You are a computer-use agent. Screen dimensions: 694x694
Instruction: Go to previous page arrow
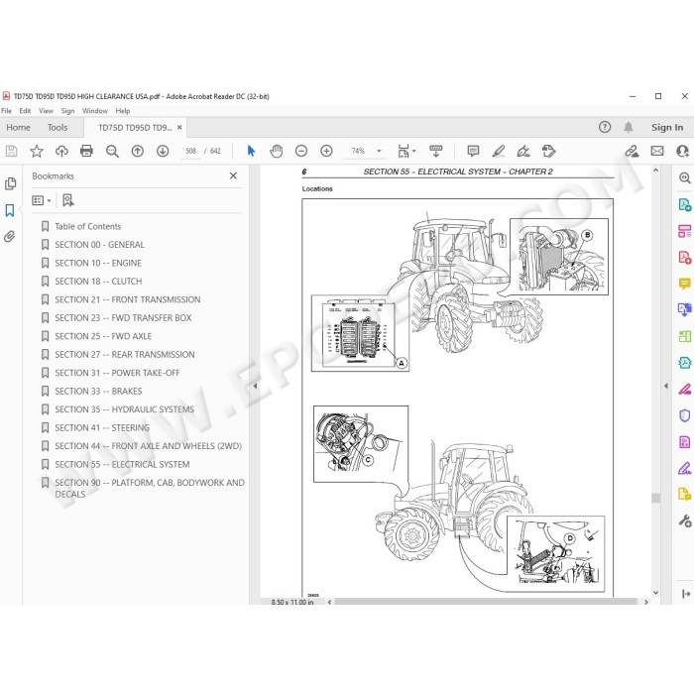(x=138, y=152)
